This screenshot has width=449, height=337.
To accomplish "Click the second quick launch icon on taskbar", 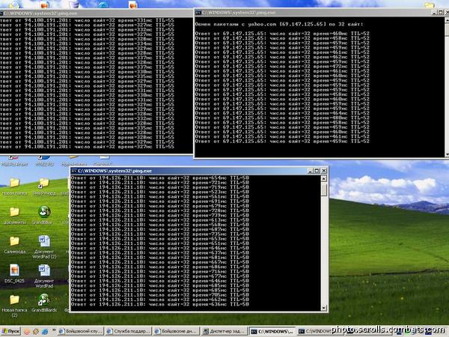I will tap(36, 332).
